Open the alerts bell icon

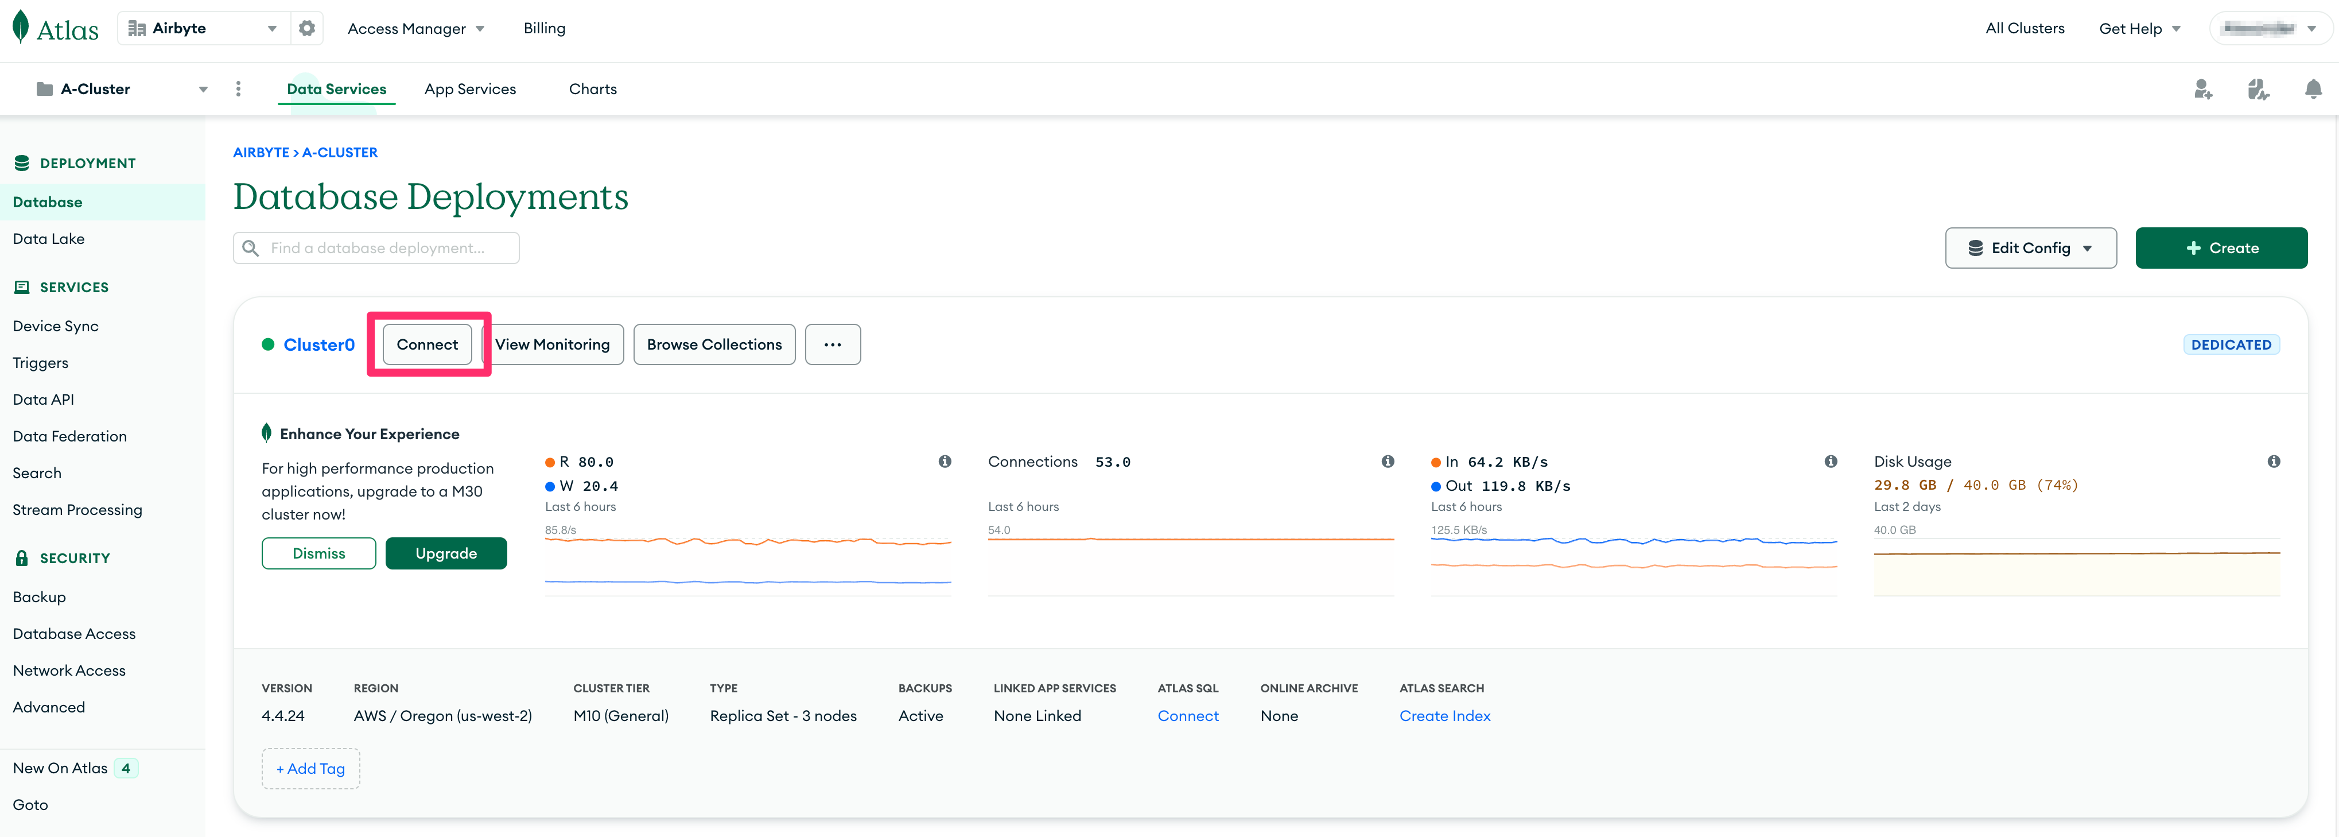(2313, 89)
